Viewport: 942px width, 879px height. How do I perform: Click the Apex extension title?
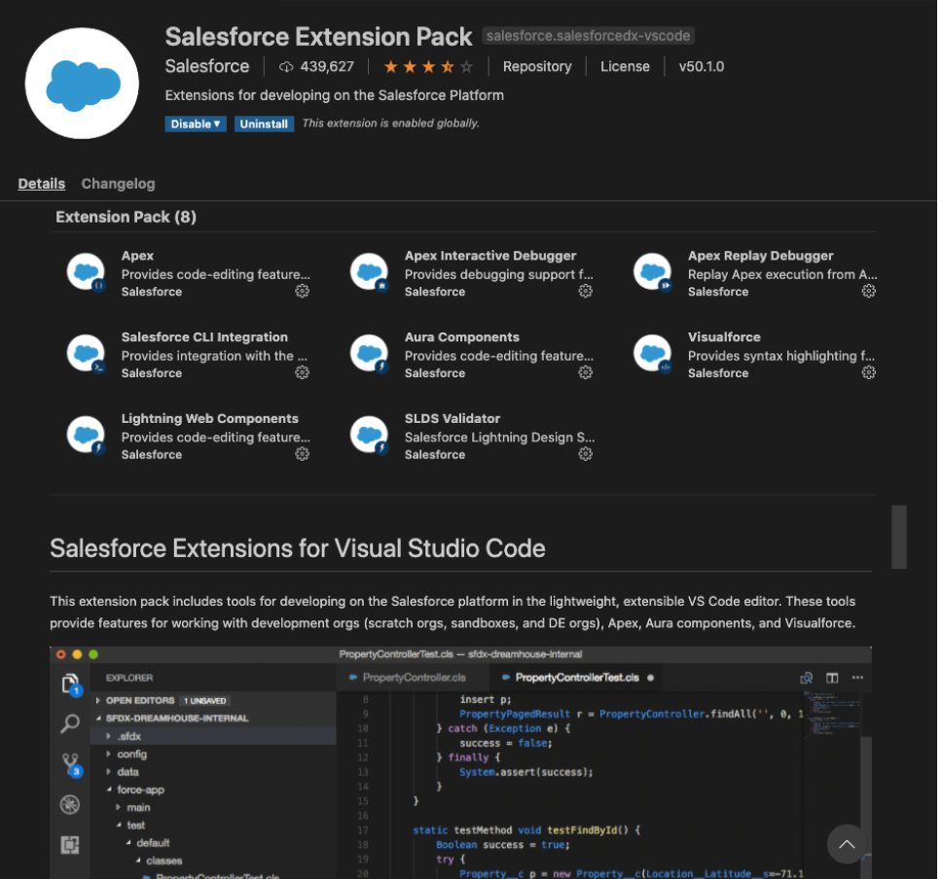coord(137,256)
